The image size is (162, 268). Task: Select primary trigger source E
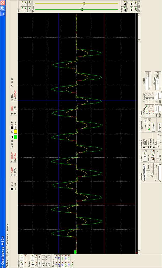pyautogui.click(x=153, y=114)
